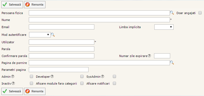Focus the Persoana fizica input field

tap(99, 13)
